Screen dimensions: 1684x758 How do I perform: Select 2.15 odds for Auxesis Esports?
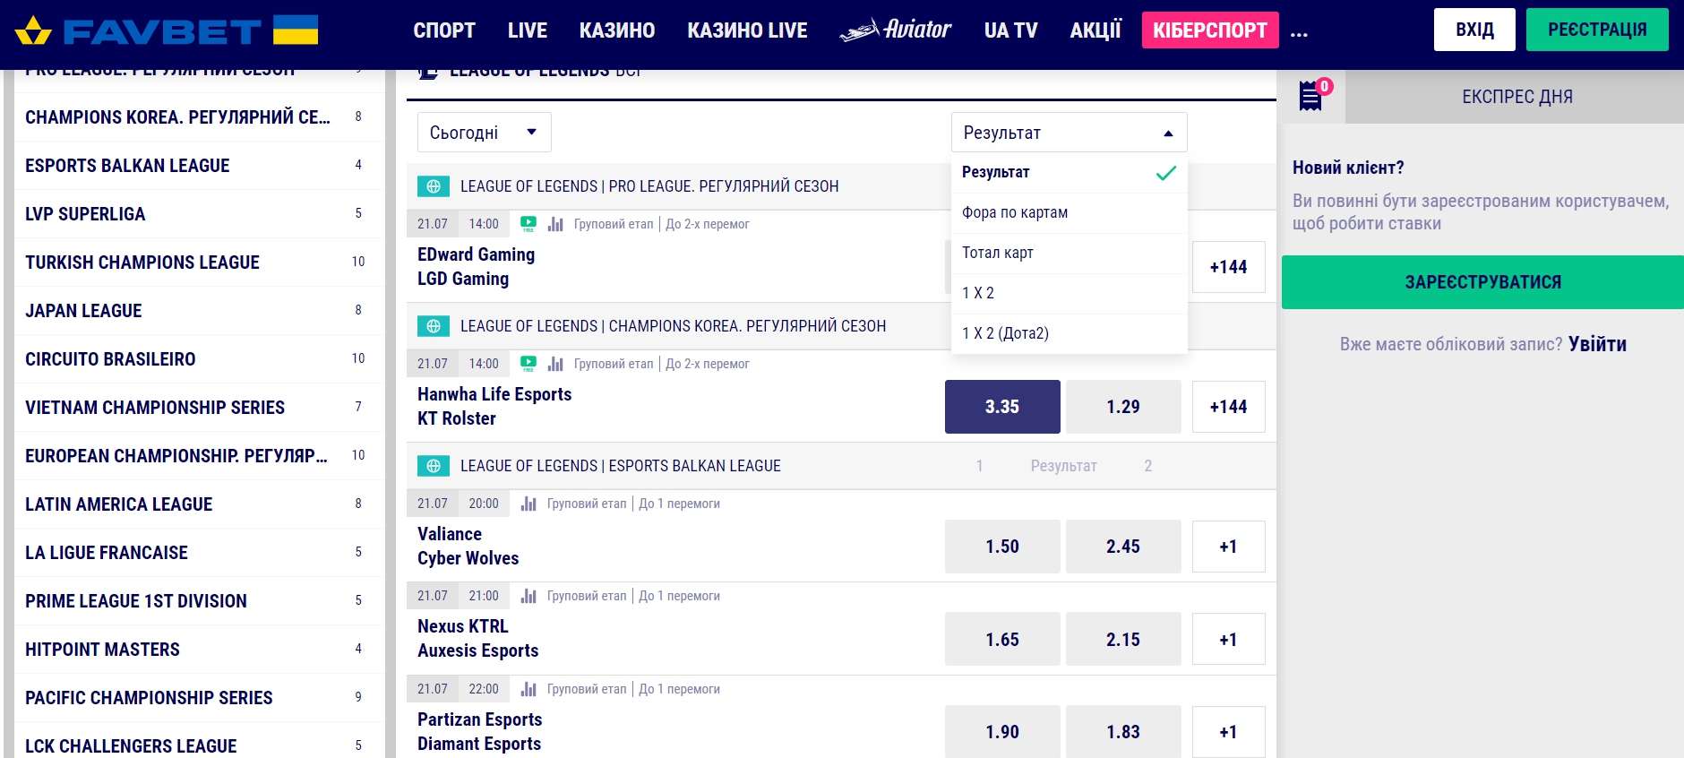coord(1122,640)
